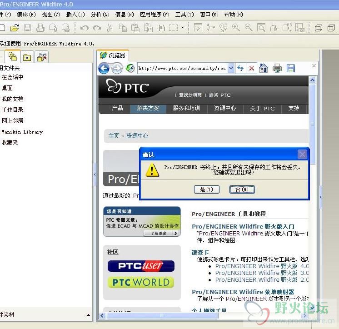Open the Favorites navigator tab
This screenshot has height=329, width=339.
coord(27,57)
